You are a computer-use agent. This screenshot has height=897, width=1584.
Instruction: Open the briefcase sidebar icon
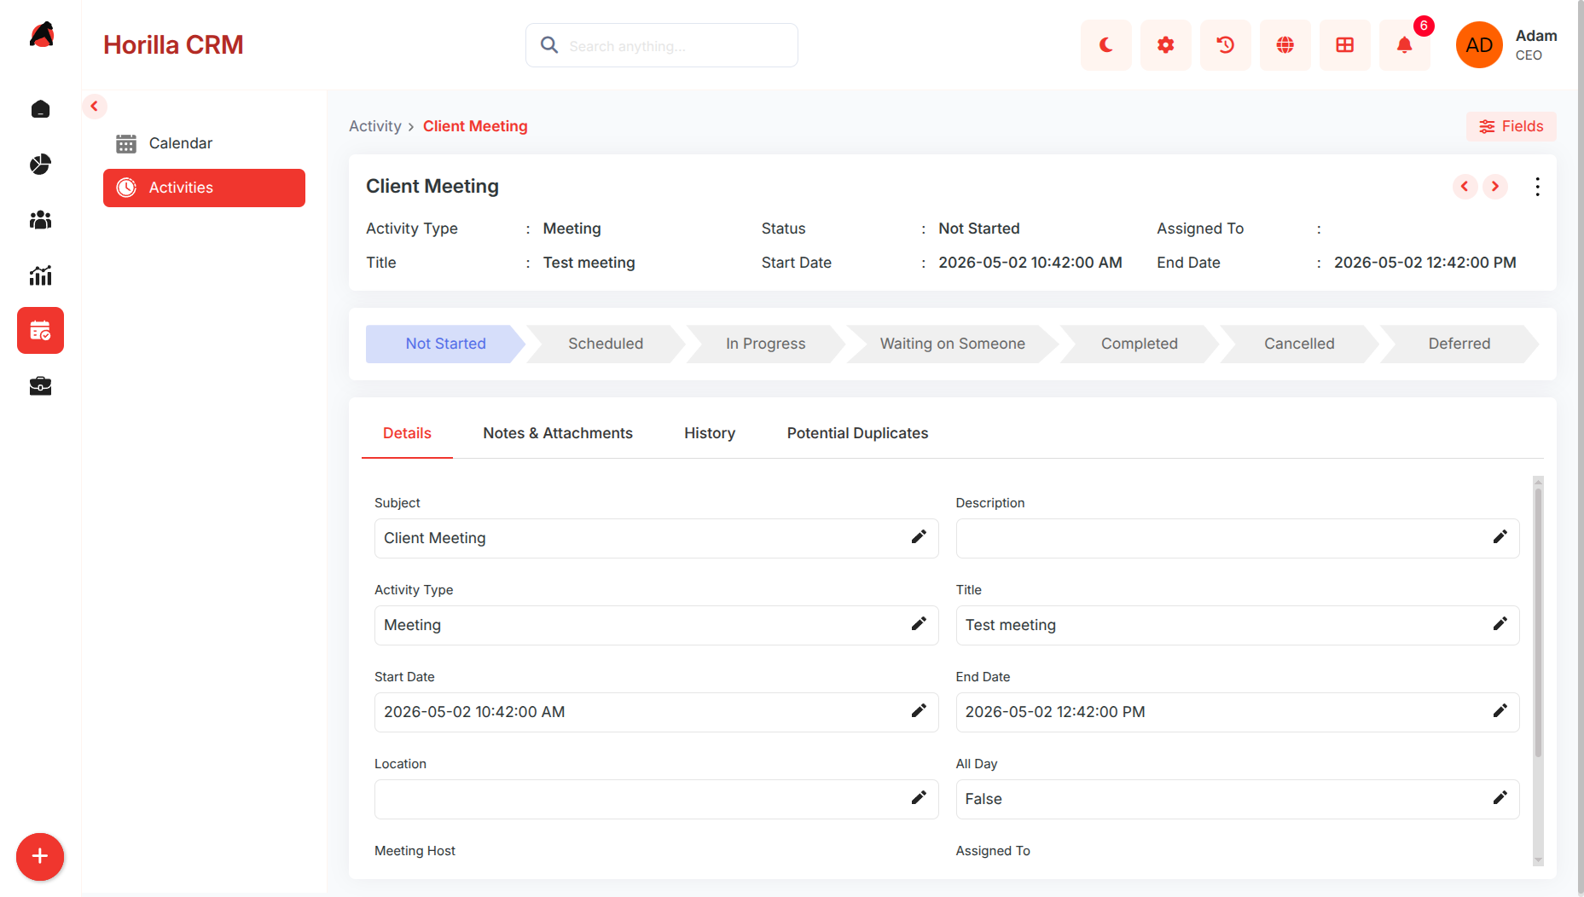tap(40, 386)
